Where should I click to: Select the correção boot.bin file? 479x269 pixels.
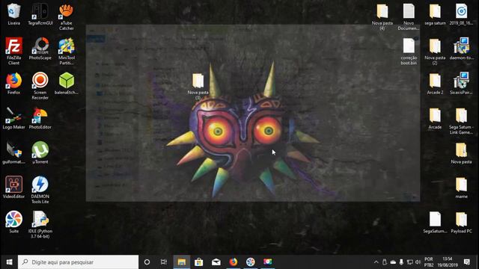[x=409, y=52]
